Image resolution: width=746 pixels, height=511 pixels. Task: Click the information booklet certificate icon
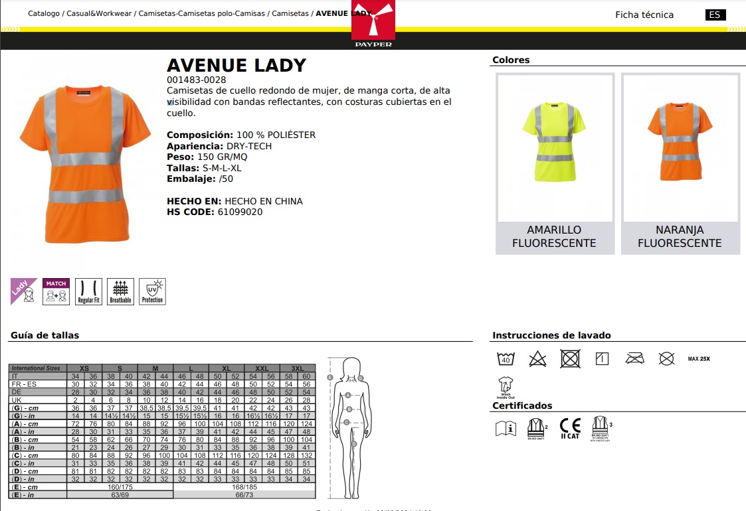click(506, 428)
